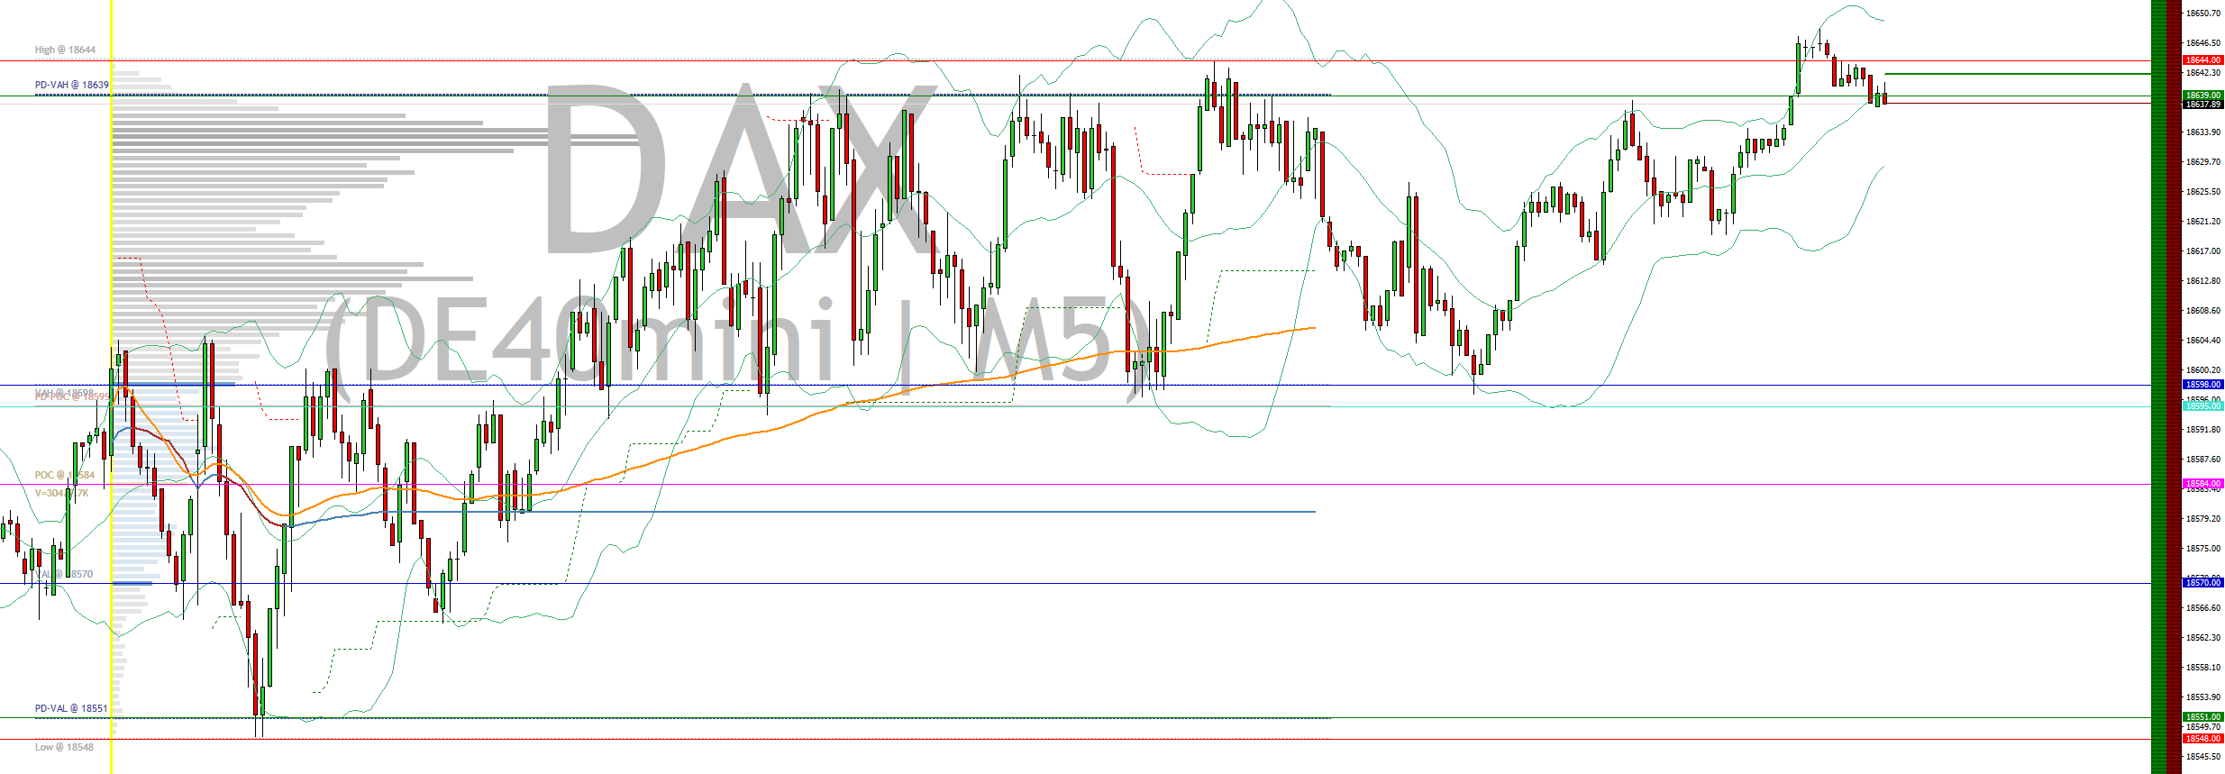
Task: Click the 18562.30 price scale value
Action: pos(2203,638)
